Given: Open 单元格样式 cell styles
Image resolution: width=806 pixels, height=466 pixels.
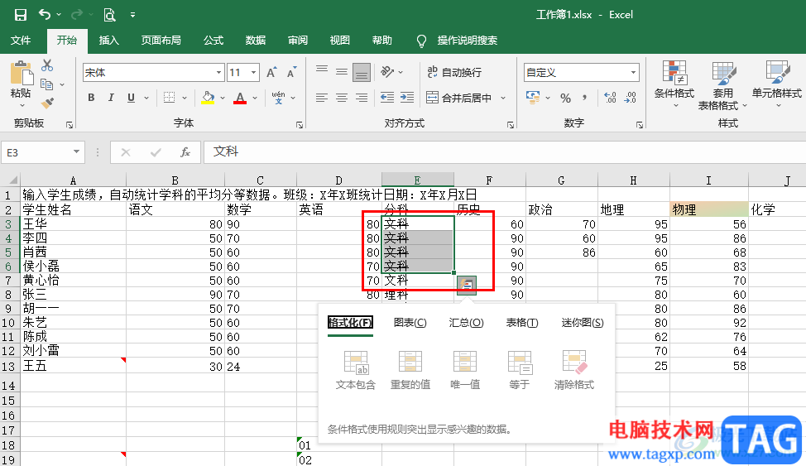Looking at the screenshot, I should (776, 85).
